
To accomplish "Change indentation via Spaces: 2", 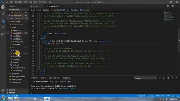I will tap(151, 96).
